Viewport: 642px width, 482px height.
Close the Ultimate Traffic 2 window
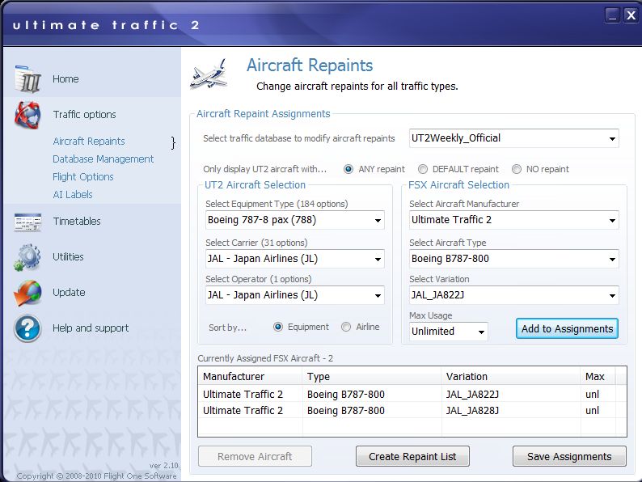631,15
